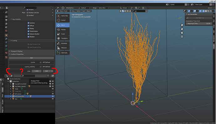Enable the Shadow Catcher checkbox

coord(27,12)
